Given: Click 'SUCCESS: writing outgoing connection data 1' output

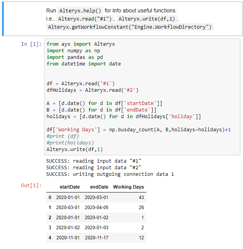Looking at the screenshot, I should pos(110,174).
